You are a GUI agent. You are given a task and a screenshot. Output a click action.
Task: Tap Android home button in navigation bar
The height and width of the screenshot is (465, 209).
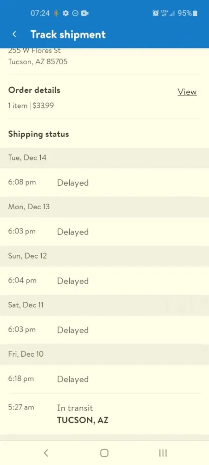click(104, 453)
